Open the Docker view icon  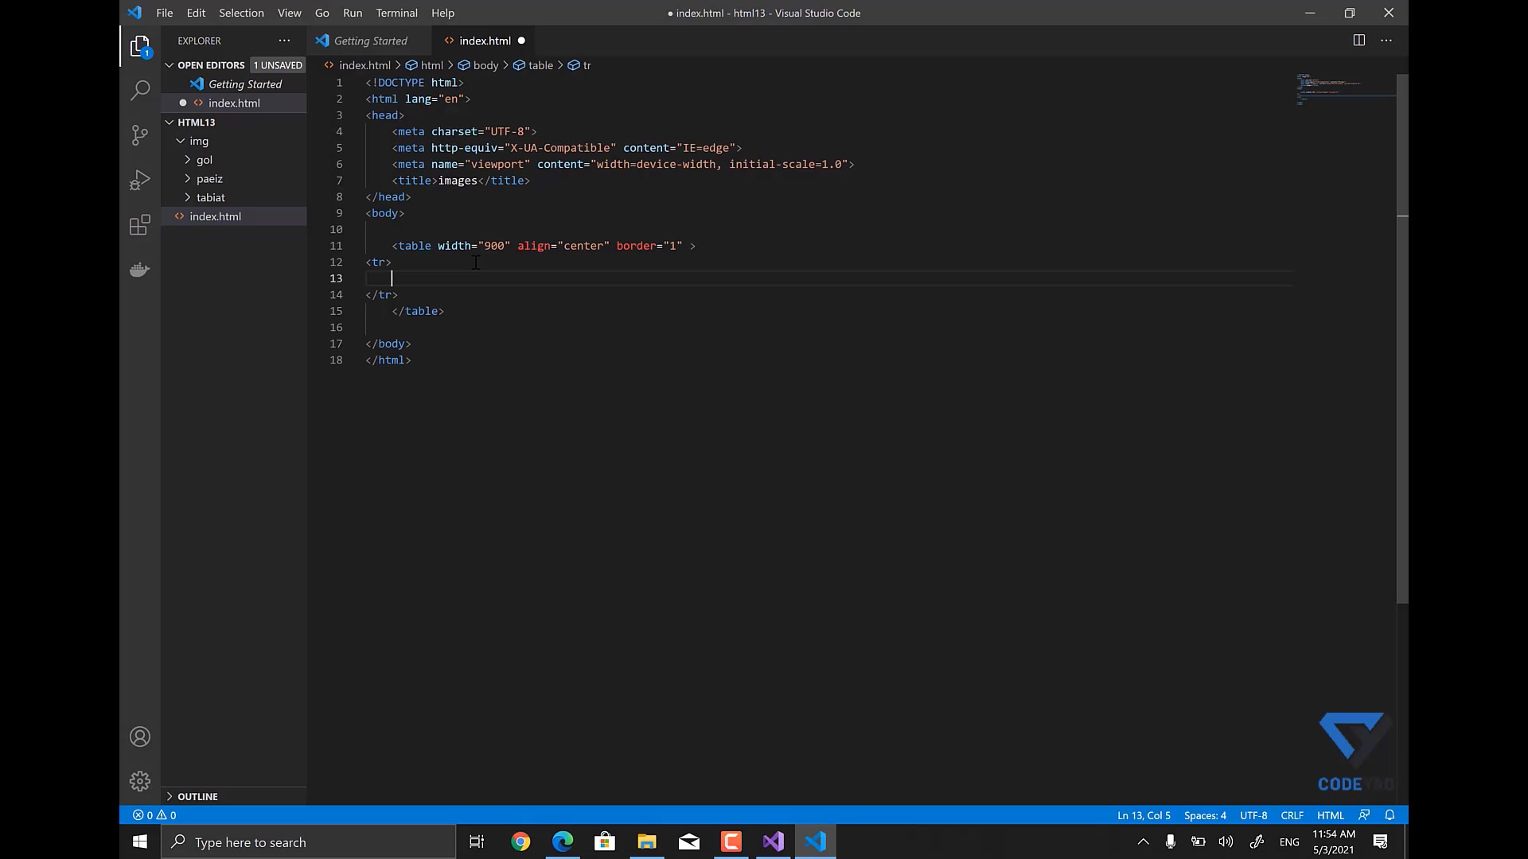140,270
